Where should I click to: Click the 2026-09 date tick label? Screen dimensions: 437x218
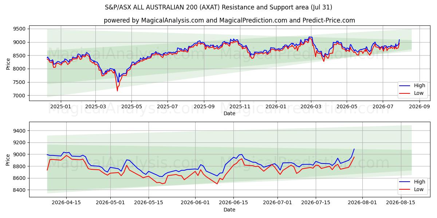420,106
